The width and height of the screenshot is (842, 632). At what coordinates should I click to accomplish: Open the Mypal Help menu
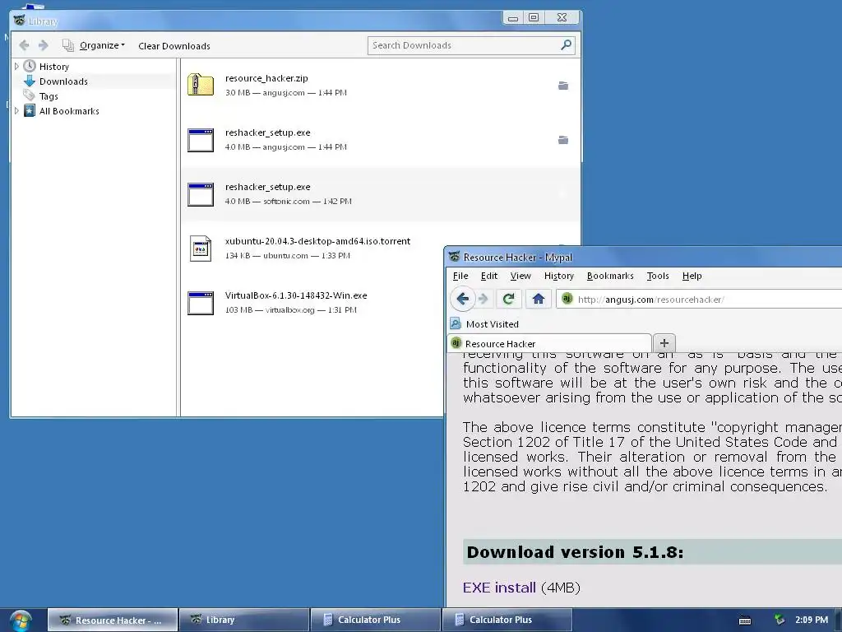(692, 276)
